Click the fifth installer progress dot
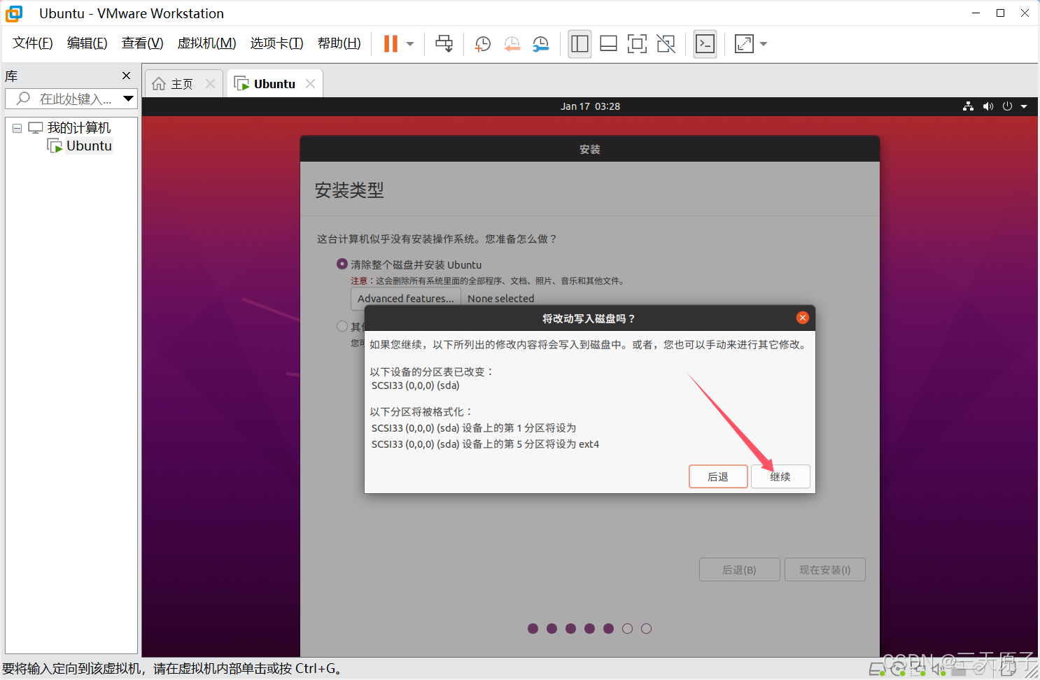The width and height of the screenshot is (1040, 680). pos(608,628)
